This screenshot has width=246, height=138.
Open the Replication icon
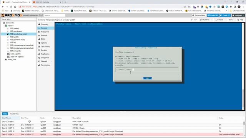click(39, 54)
